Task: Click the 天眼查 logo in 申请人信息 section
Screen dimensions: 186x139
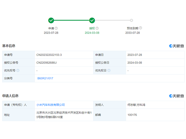Action: [x=176, y=96]
